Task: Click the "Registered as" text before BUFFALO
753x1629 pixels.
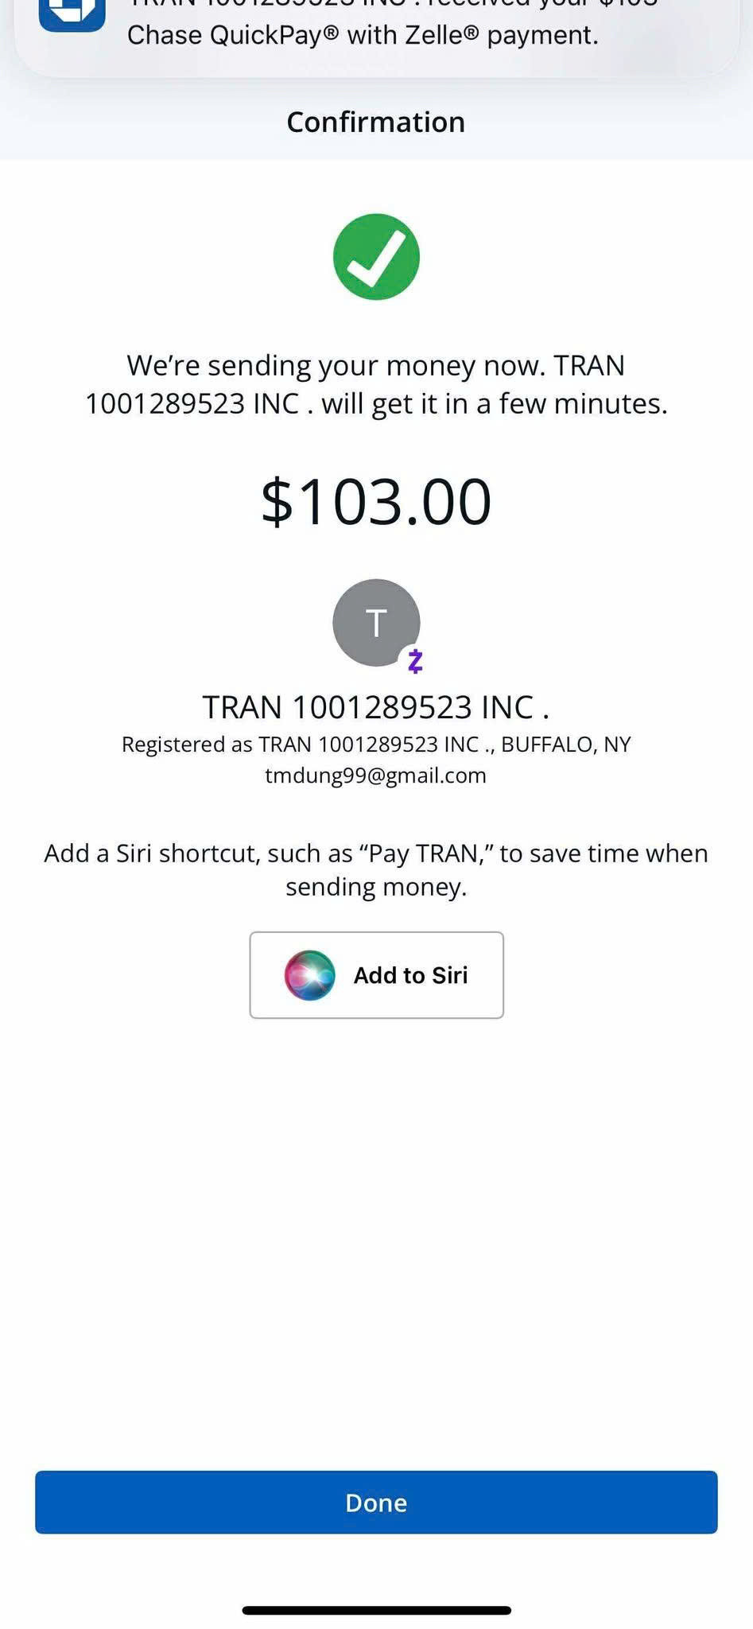Action: coord(186,745)
